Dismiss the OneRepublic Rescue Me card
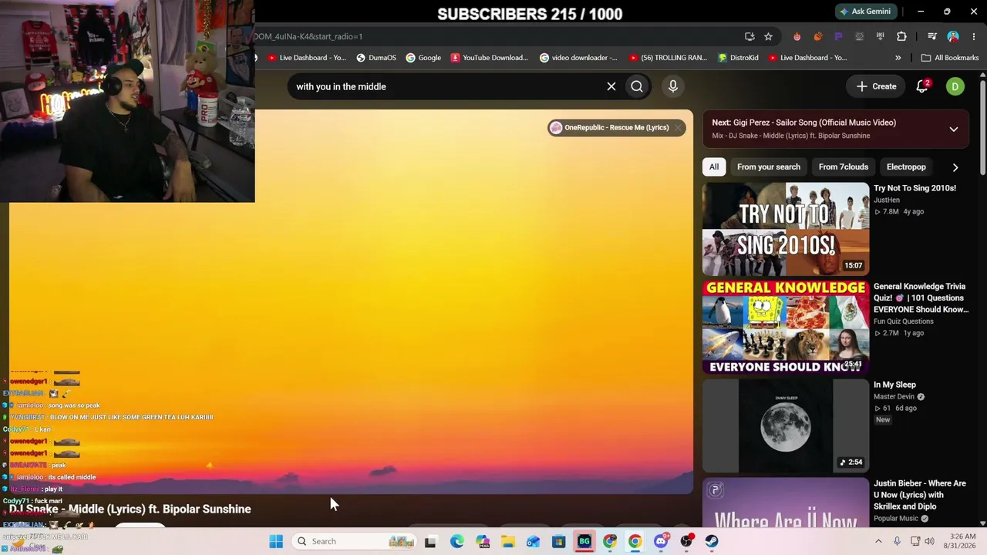This screenshot has width=987, height=555. 678,128
